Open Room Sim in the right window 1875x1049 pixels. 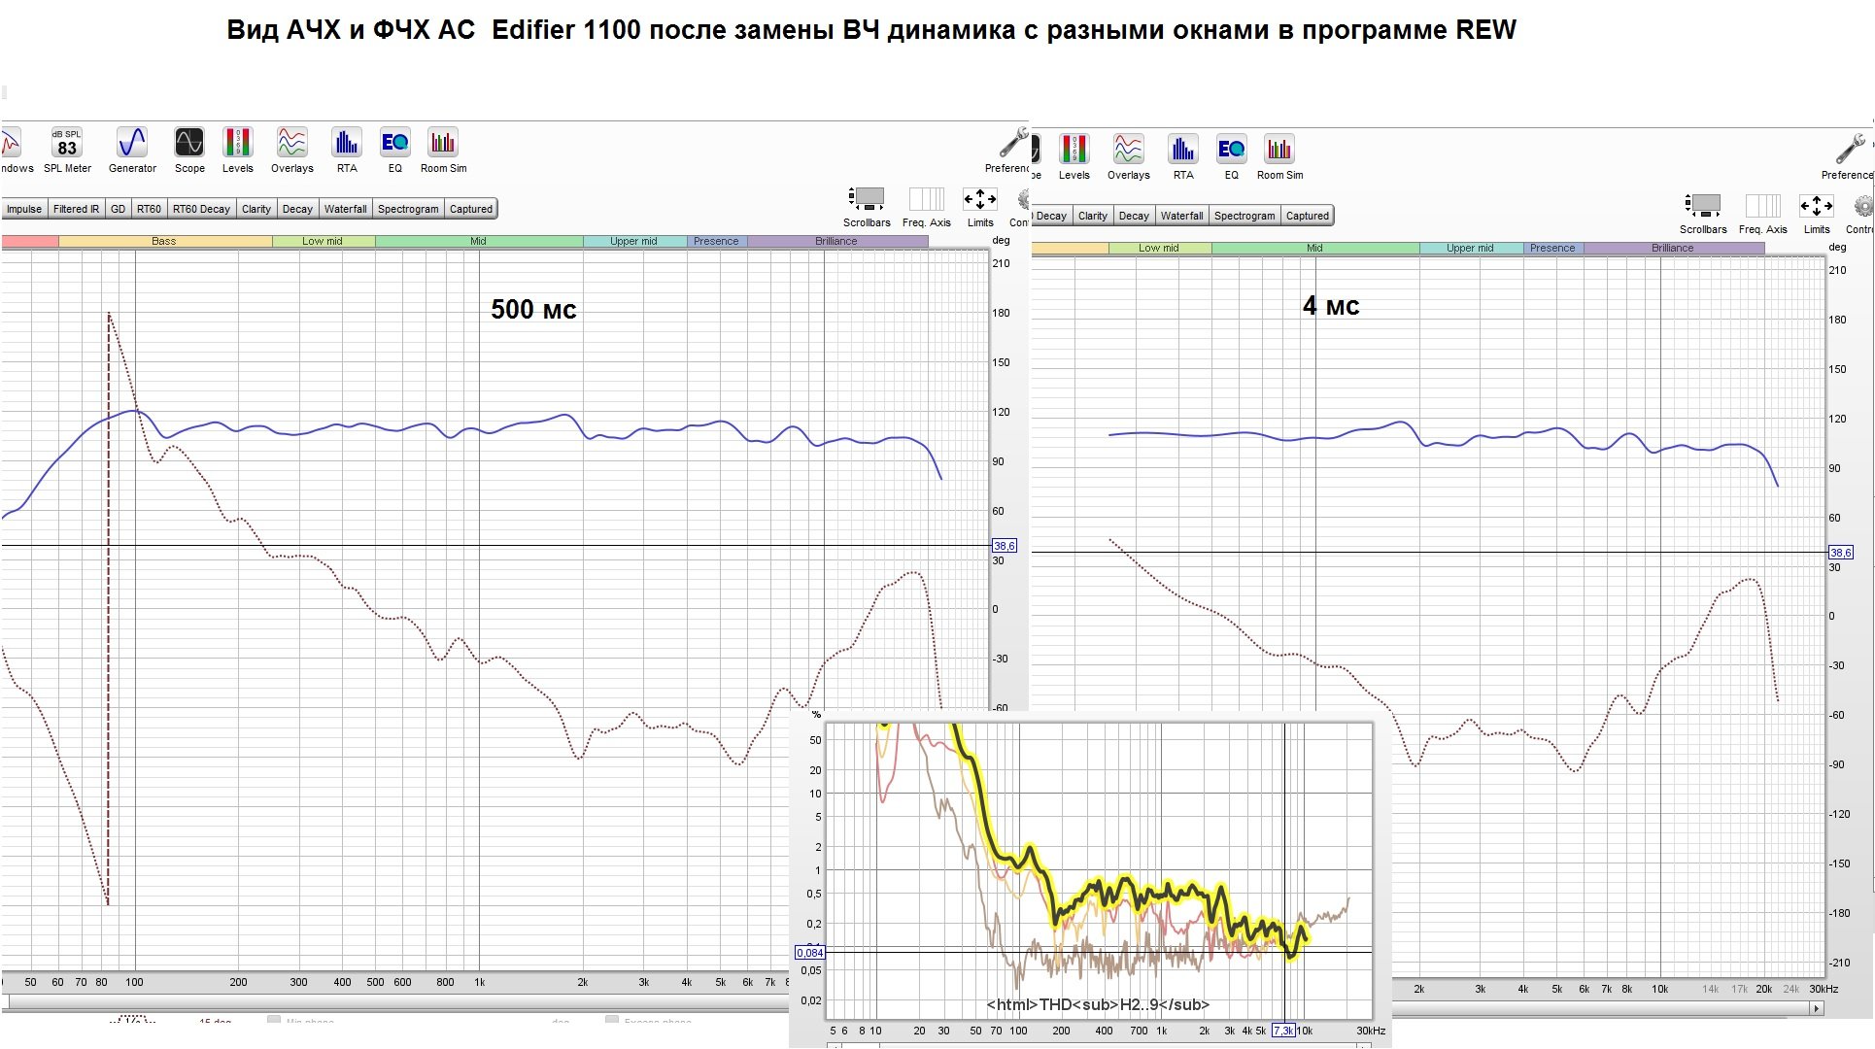(1279, 157)
